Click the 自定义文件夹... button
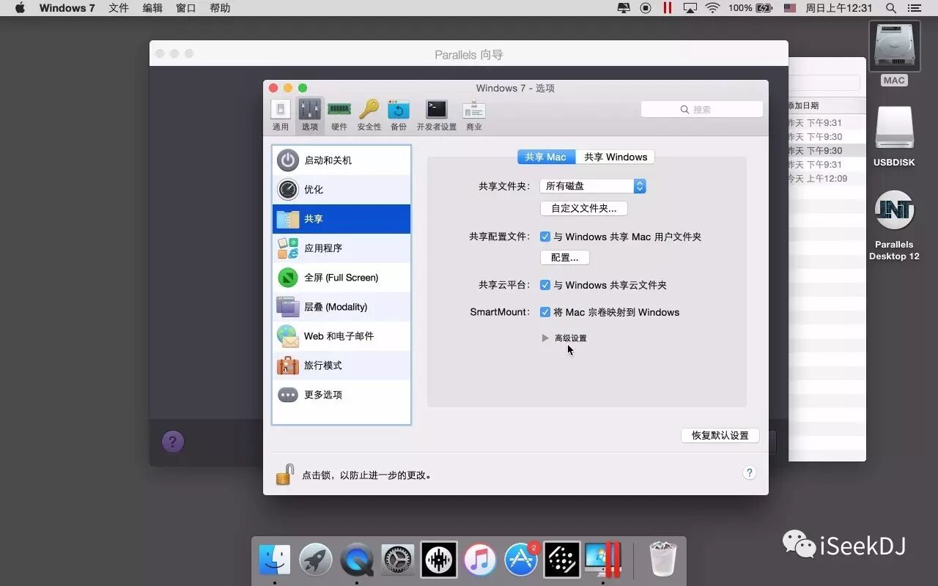Viewport: 938px width, 586px height. [x=584, y=209]
